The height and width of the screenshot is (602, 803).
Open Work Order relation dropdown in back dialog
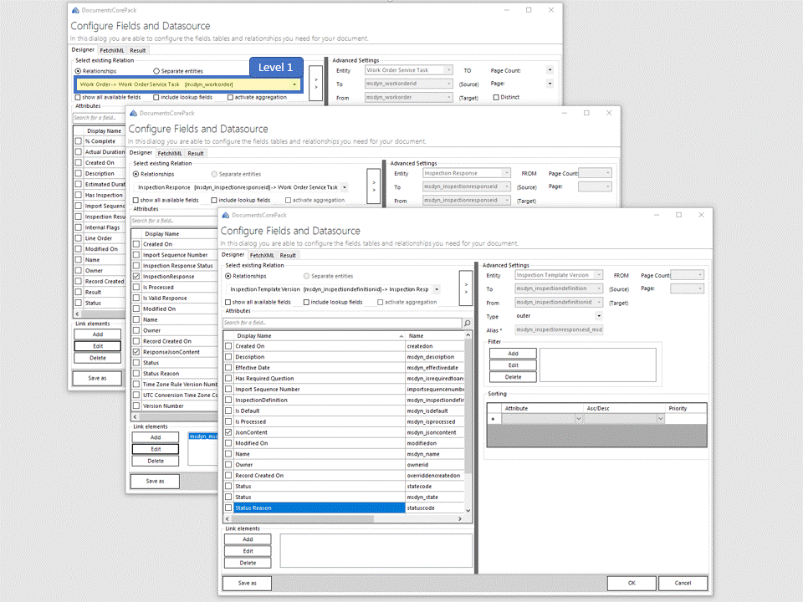pos(294,84)
